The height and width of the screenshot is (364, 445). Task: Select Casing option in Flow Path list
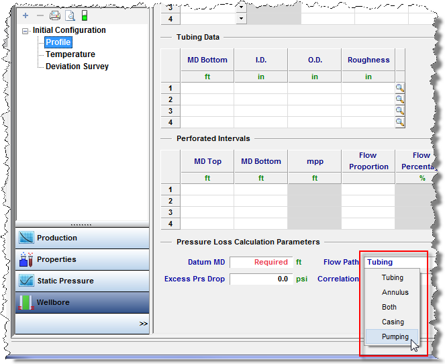393,322
